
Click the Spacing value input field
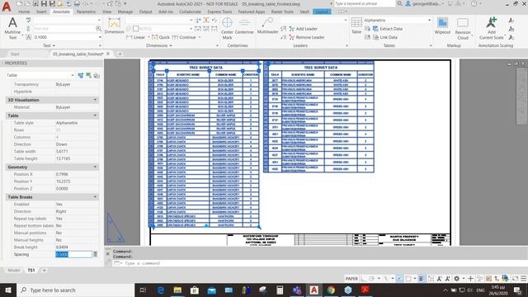point(73,254)
